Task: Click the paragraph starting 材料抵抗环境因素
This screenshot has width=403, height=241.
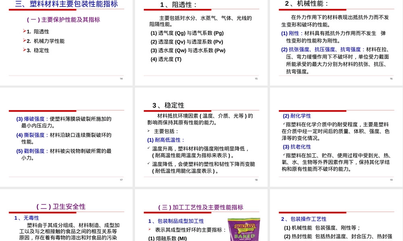Action: point(200,119)
